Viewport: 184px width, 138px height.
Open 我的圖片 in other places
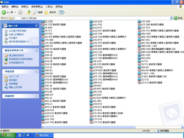13,80
